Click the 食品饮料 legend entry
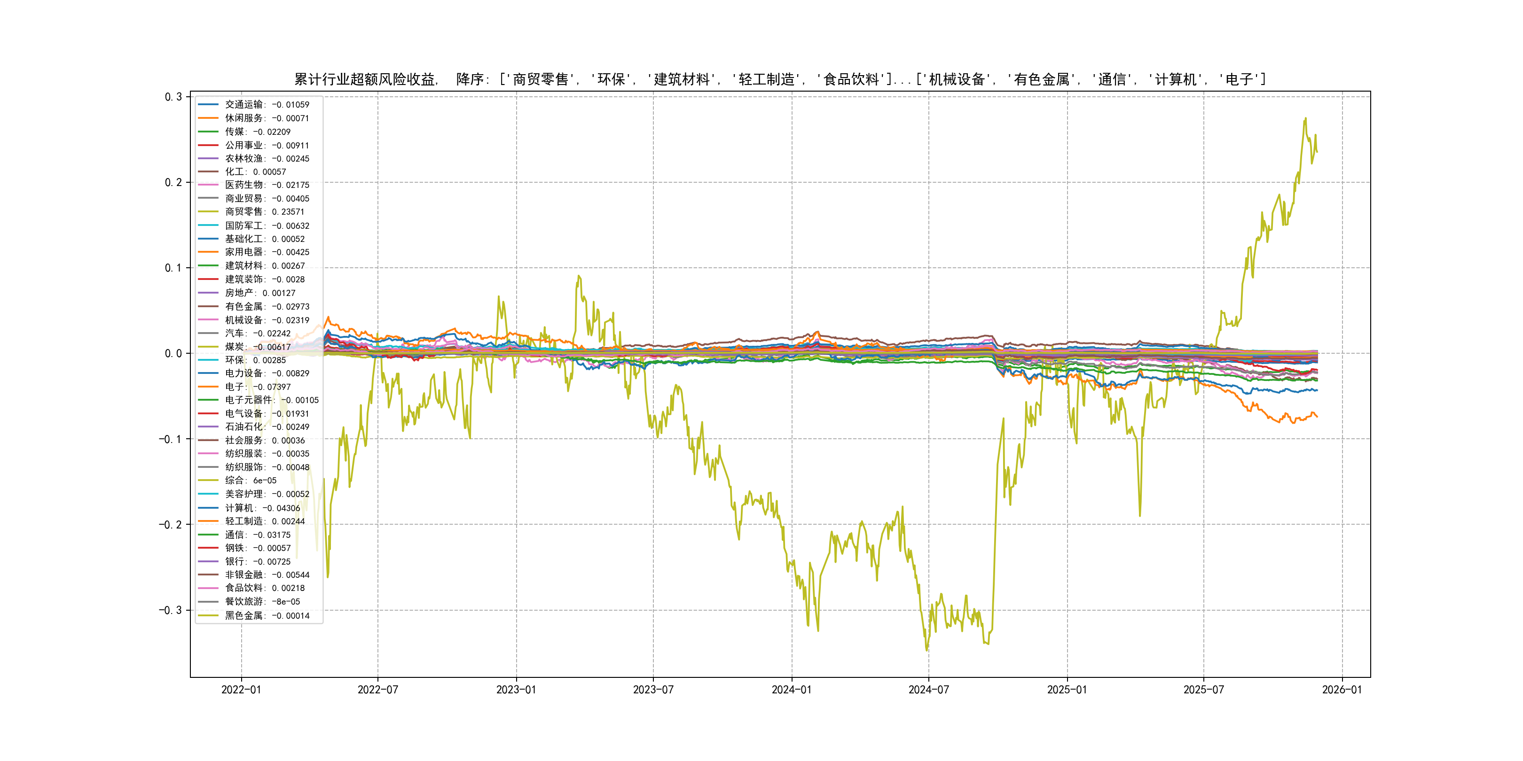 pyautogui.click(x=264, y=588)
